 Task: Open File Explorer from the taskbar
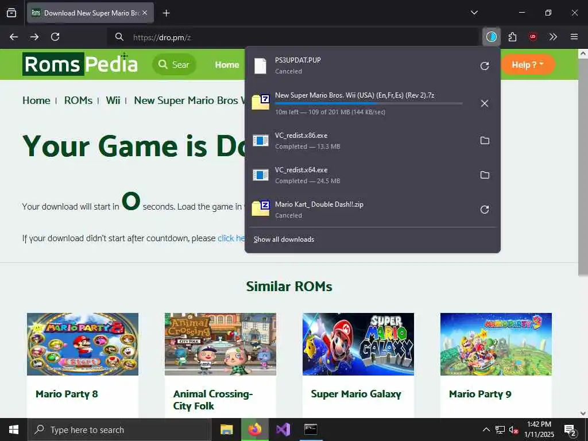click(x=226, y=430)
